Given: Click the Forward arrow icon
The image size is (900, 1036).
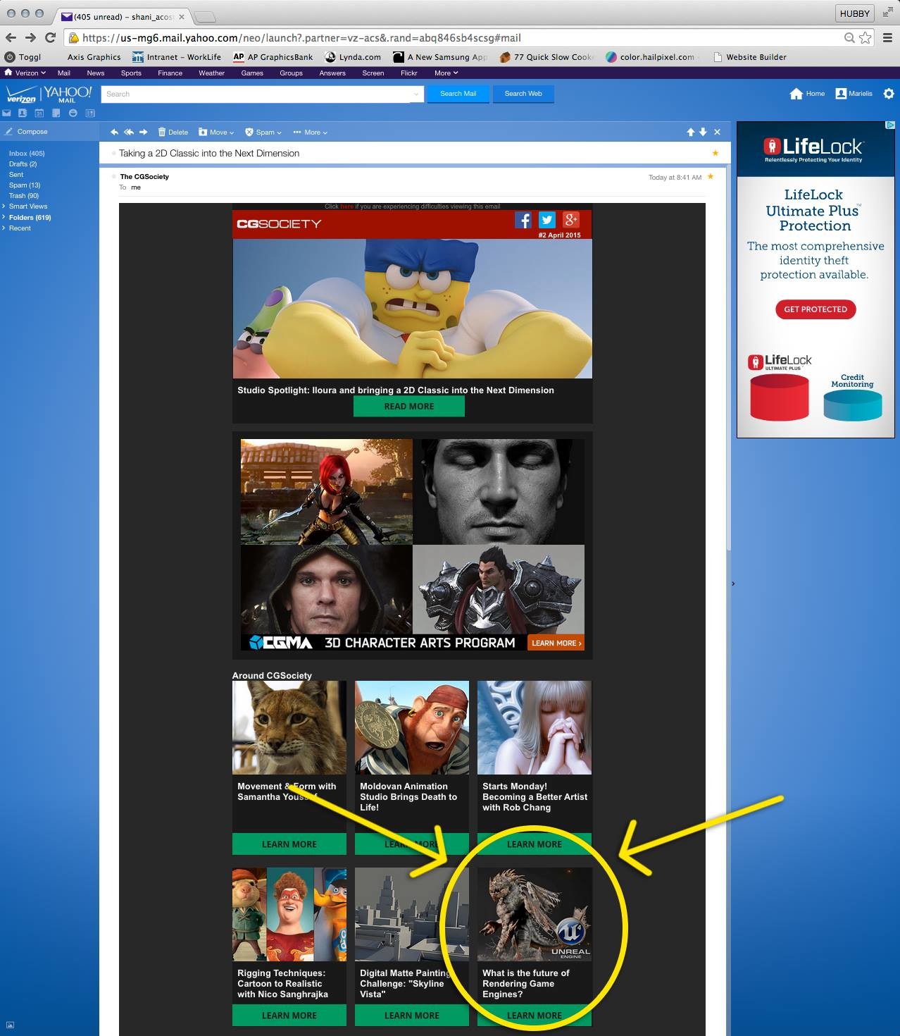Looking at the screenshot, I should pos(144,132).
